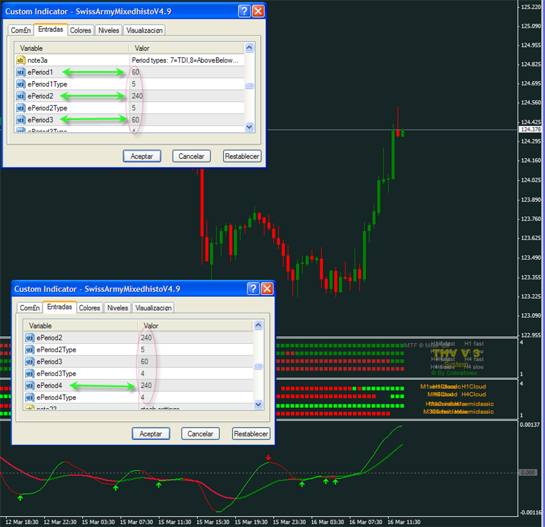Click the ePeriod4Type row icon
Viewport: 545px width, 527px height.
30,397
